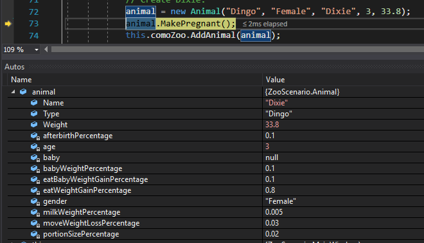Click line number 73 in gutter
Screen dimensions: 424x243
(x=33, y=24)
